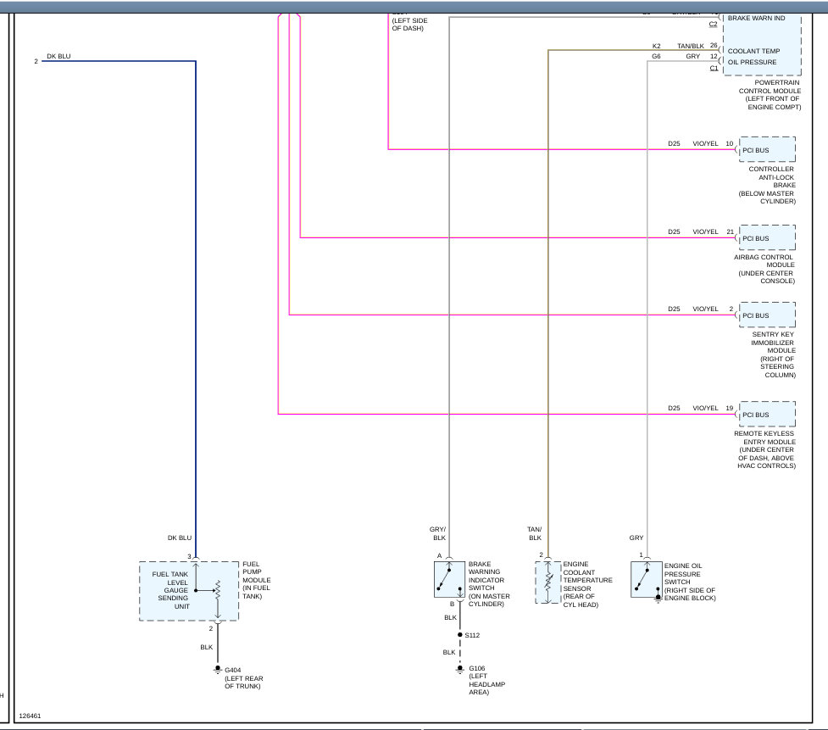Click the 'C1' connector label

[714, 68]
